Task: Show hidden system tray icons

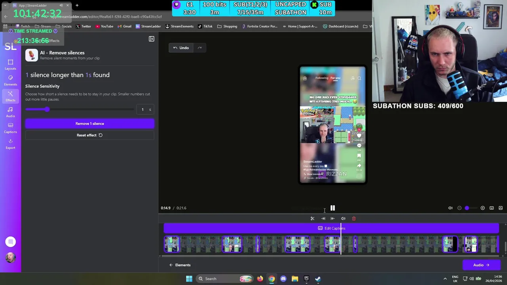Action: click(445, 279)
